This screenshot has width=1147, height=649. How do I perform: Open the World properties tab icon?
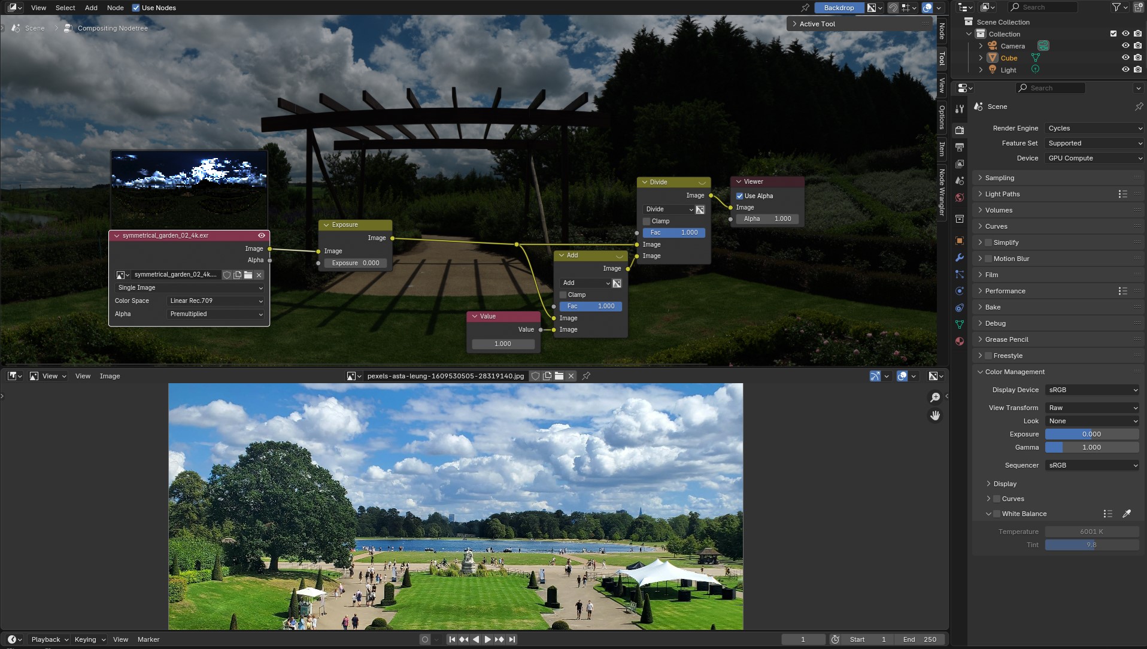(x=960, y=198)
